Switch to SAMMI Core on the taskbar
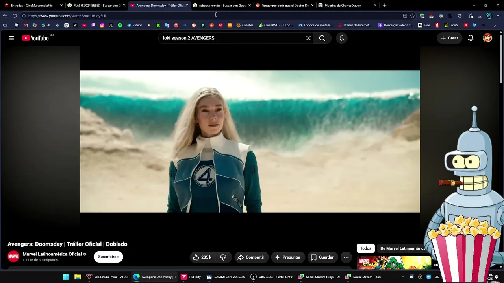This screenshot has height=283, width=504. tap(226, 277)
